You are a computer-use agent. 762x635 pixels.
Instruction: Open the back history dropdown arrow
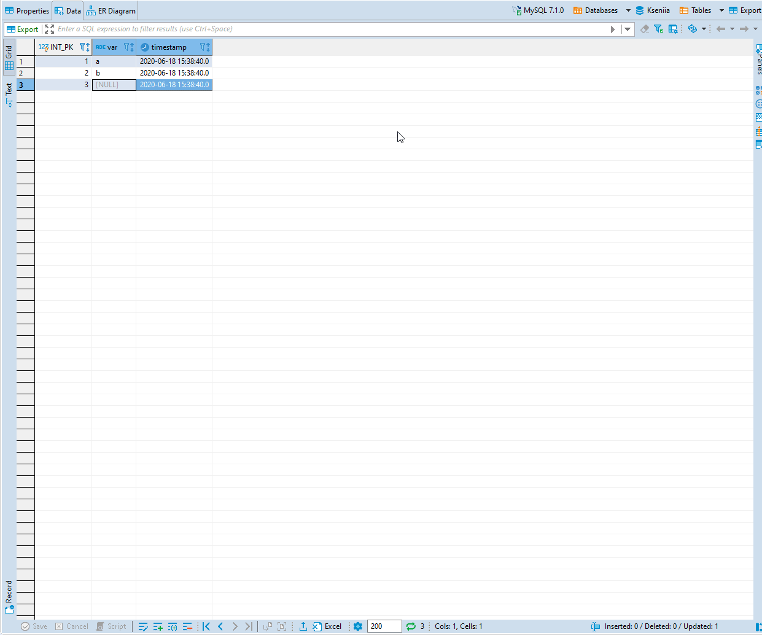pos(732,29)
